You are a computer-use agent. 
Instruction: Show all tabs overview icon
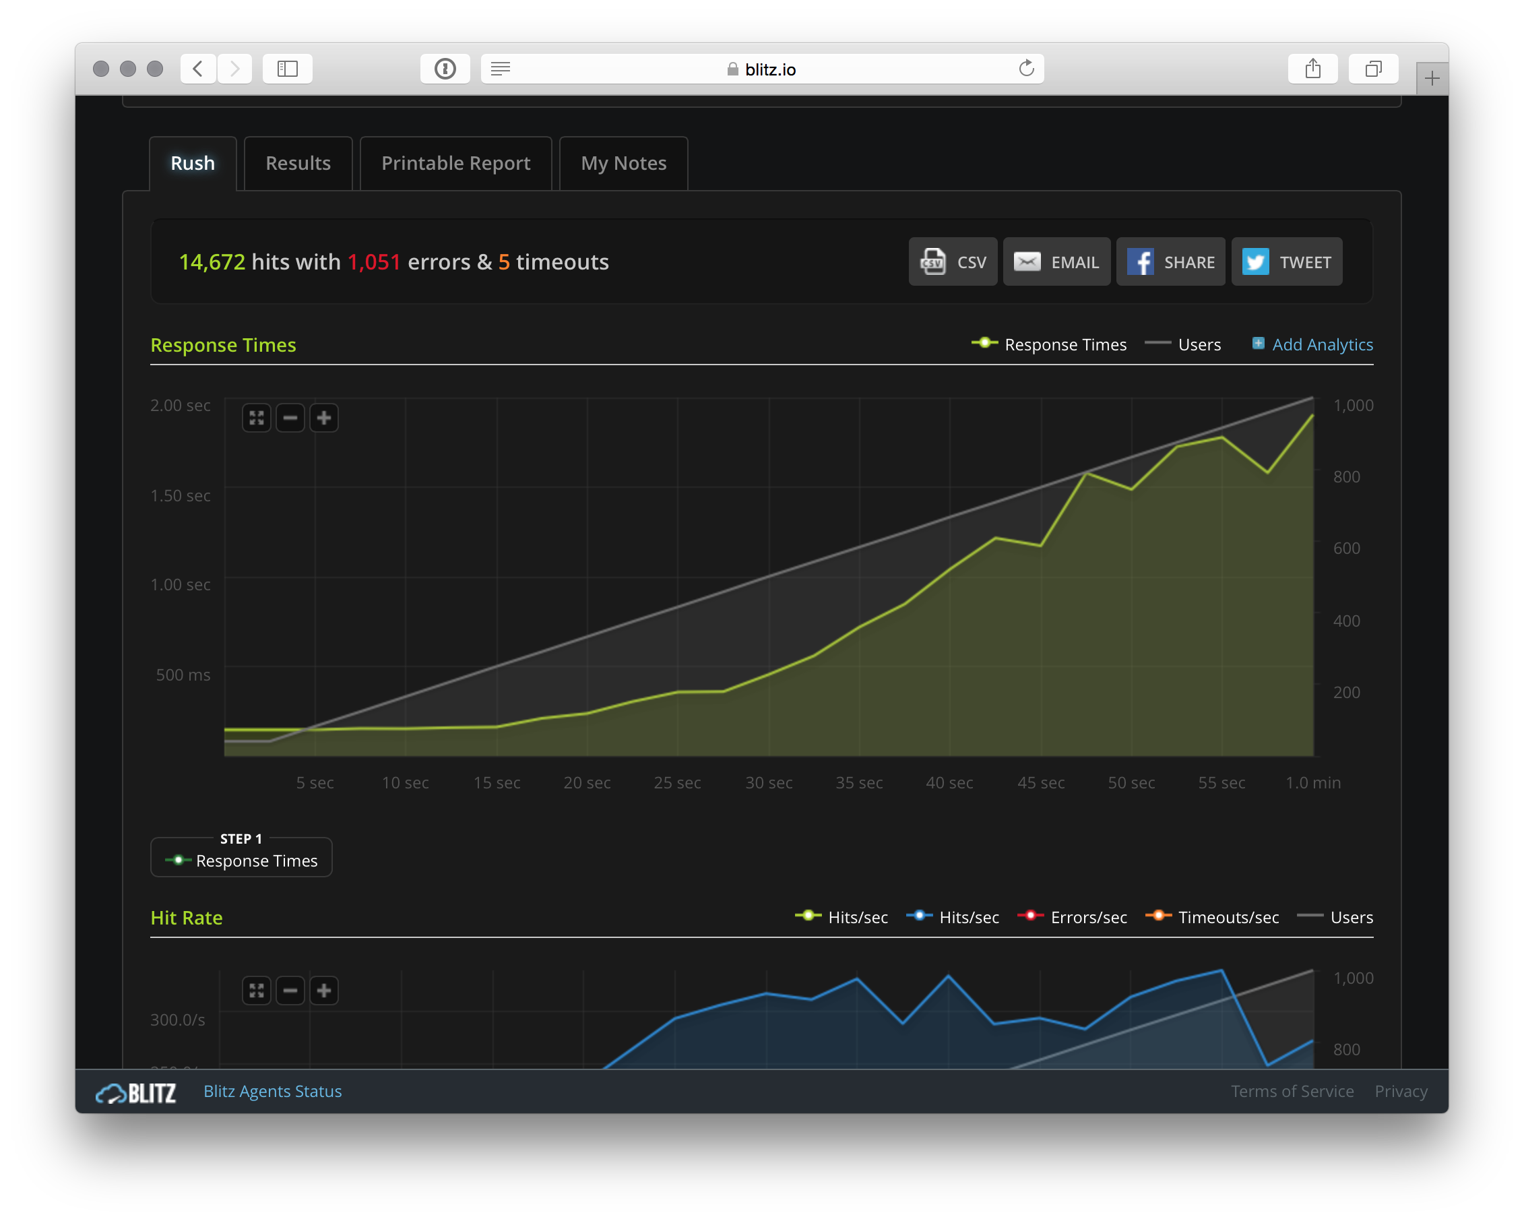point(1372,69)
